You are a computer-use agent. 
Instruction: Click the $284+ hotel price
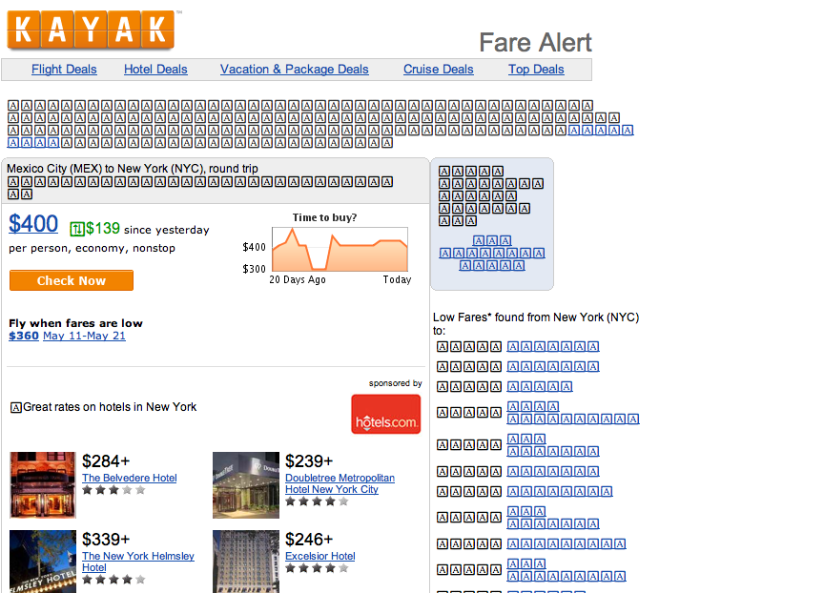tap(106, 461)
